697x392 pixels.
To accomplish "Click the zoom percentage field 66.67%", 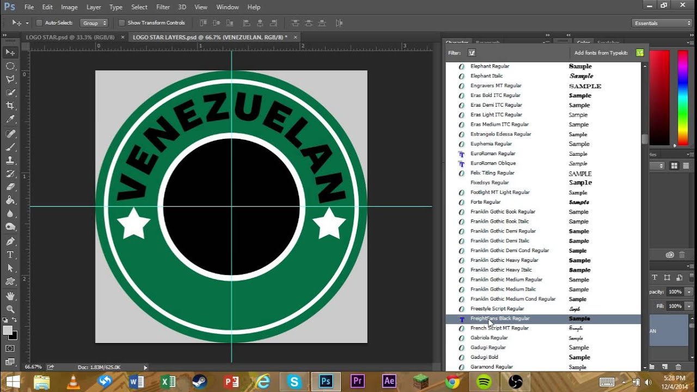I will [x=34, y=367].
